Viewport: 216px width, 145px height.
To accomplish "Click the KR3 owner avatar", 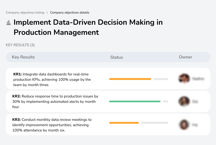I will coord(184,125).
